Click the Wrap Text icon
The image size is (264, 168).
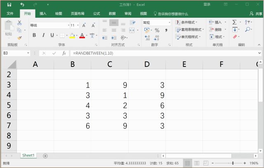pos(132,22)
